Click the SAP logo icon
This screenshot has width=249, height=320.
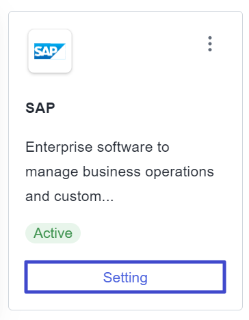tap(50, 51)
